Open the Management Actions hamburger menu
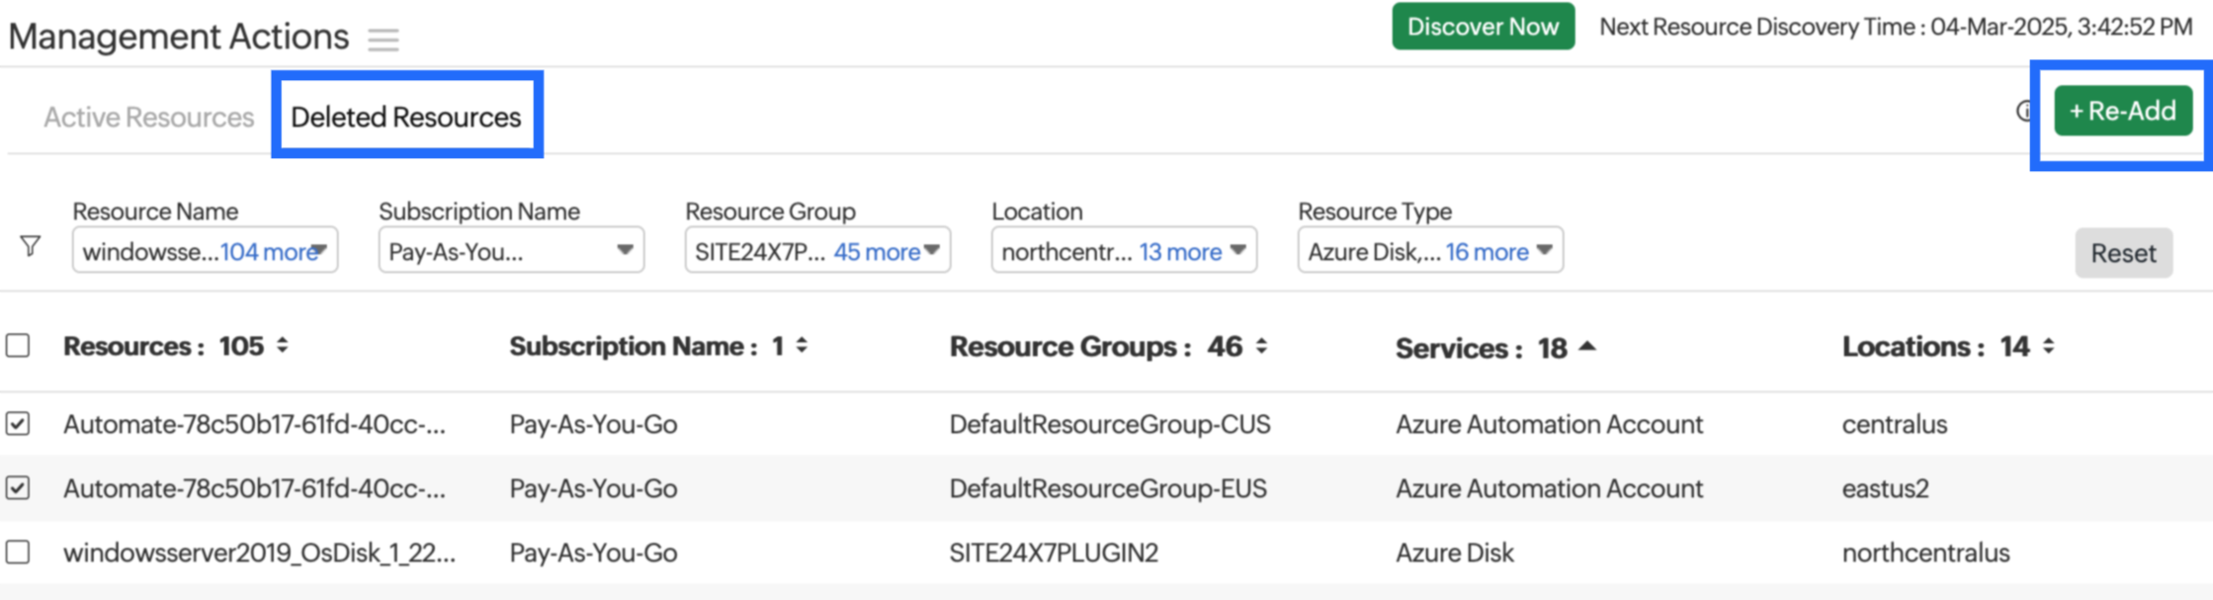The width and height of the screenshot is (2213, 600). tap(383, 40)
